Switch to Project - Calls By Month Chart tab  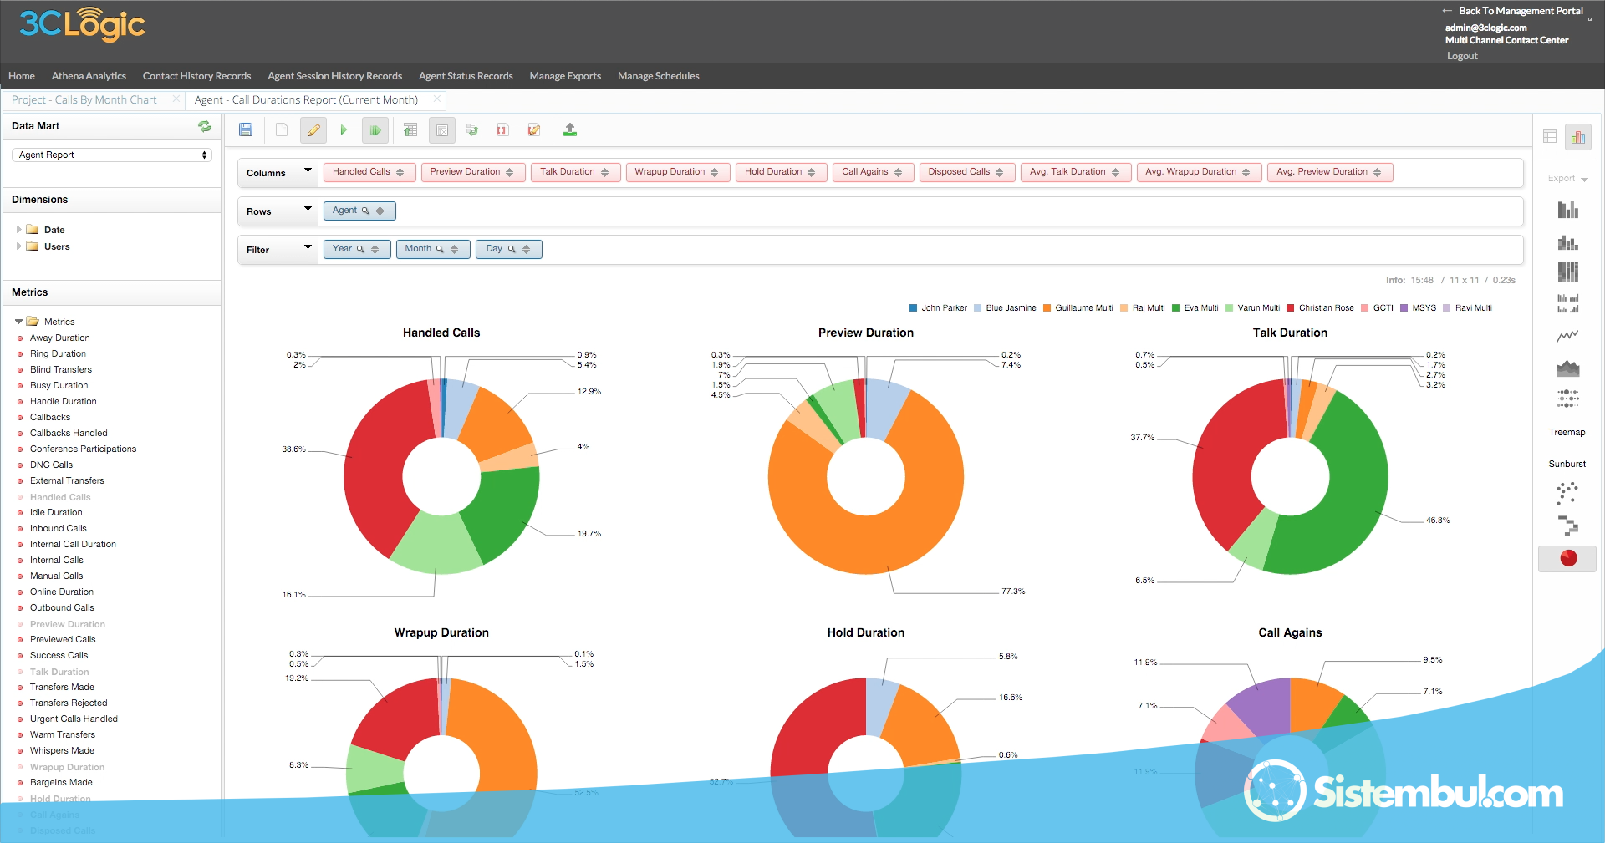[x=84, y=100]
